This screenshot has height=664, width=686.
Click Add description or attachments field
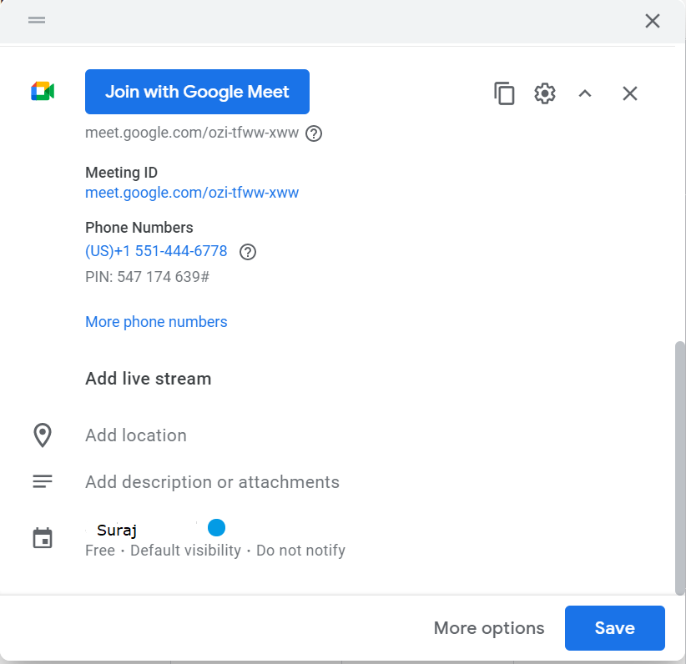212,482
